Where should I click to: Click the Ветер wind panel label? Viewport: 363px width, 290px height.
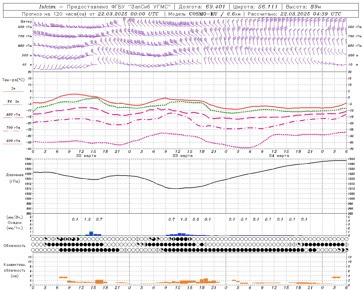[x=26, y=22]
